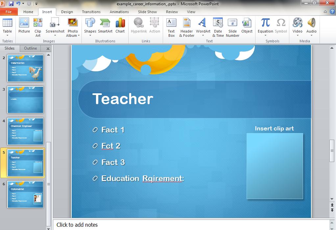Open the Quick Access Toolbar customize menu
This screenshot has height=230, width=336.
[x=36, y=3]
